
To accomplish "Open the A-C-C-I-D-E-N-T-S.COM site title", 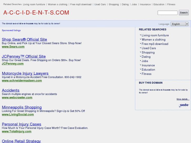I will click(36, 13).
